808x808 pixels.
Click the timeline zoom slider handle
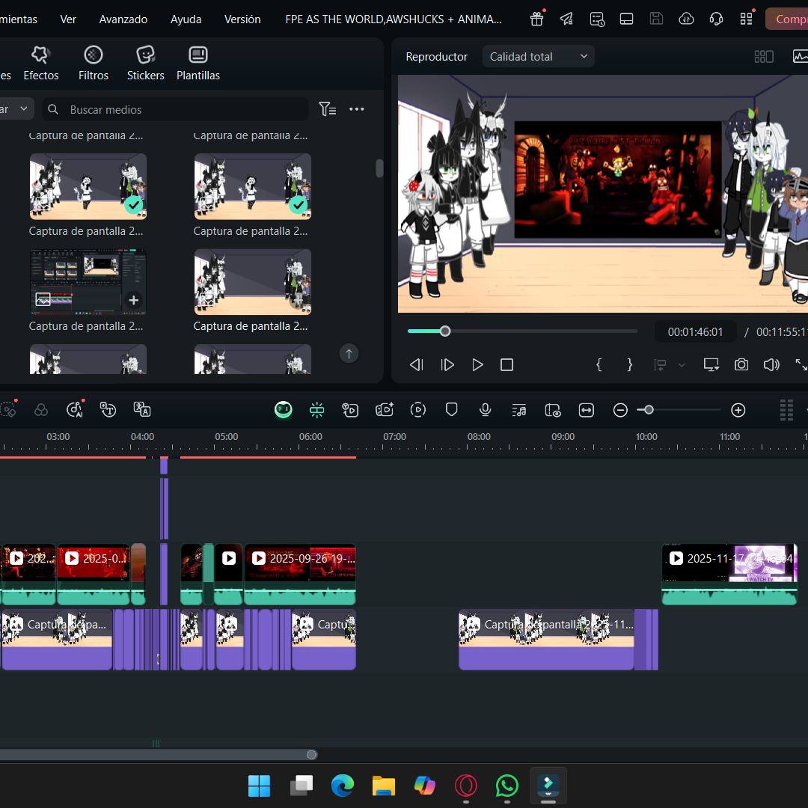coord(649,410)
